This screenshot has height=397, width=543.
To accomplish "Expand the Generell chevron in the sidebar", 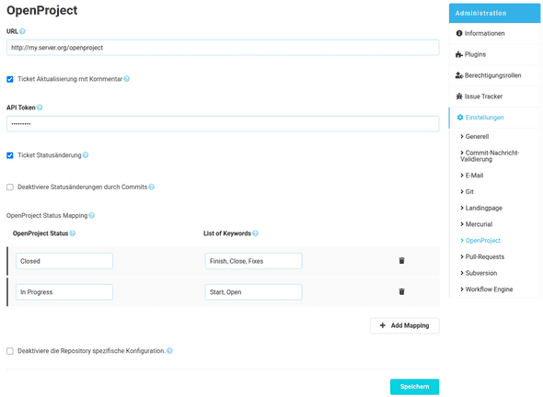I will [462, 137].
